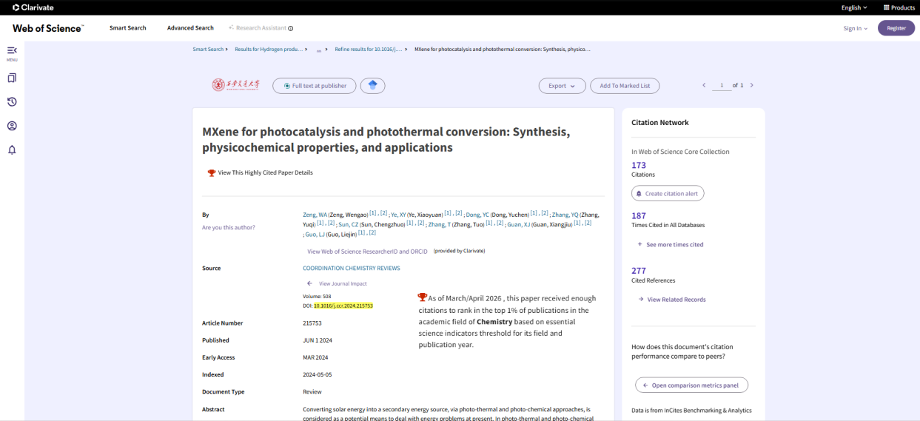Open the Products grid menu
The image size is (920, 421).
899,7
